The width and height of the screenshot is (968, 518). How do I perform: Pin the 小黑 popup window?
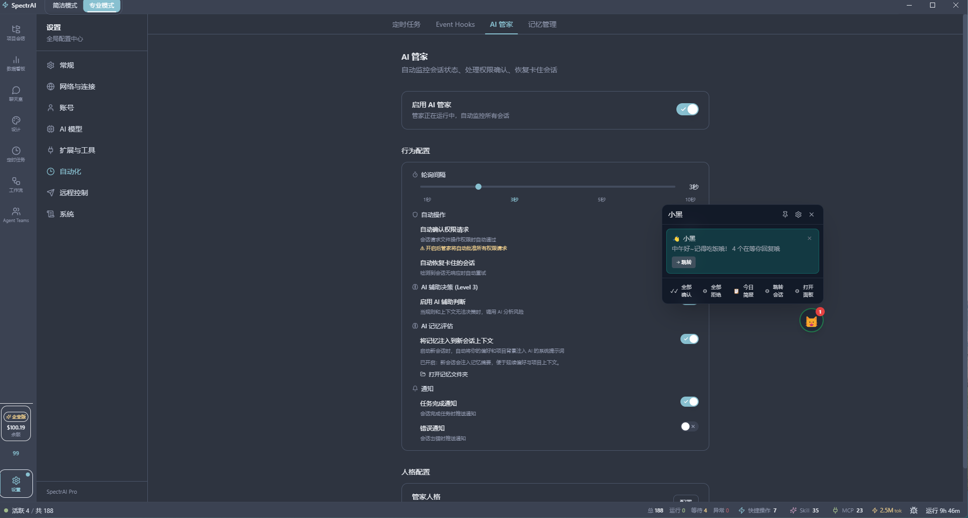point(785,214)
